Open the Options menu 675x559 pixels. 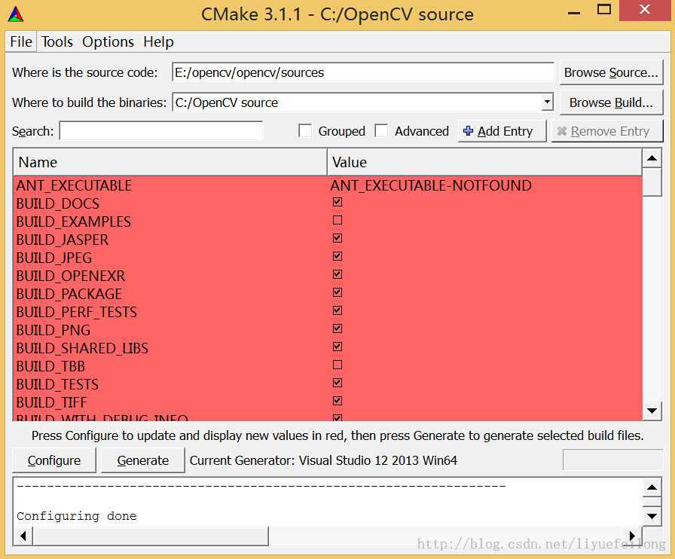pyautogui.click(x=108, y=41)
